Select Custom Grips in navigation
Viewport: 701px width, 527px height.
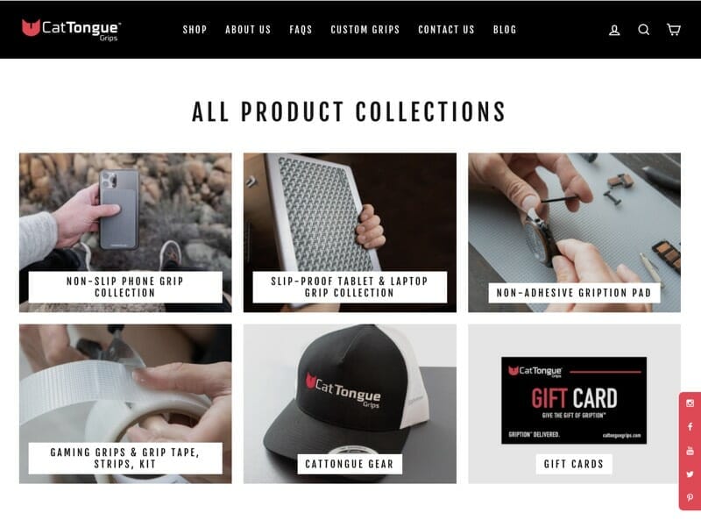365,30
